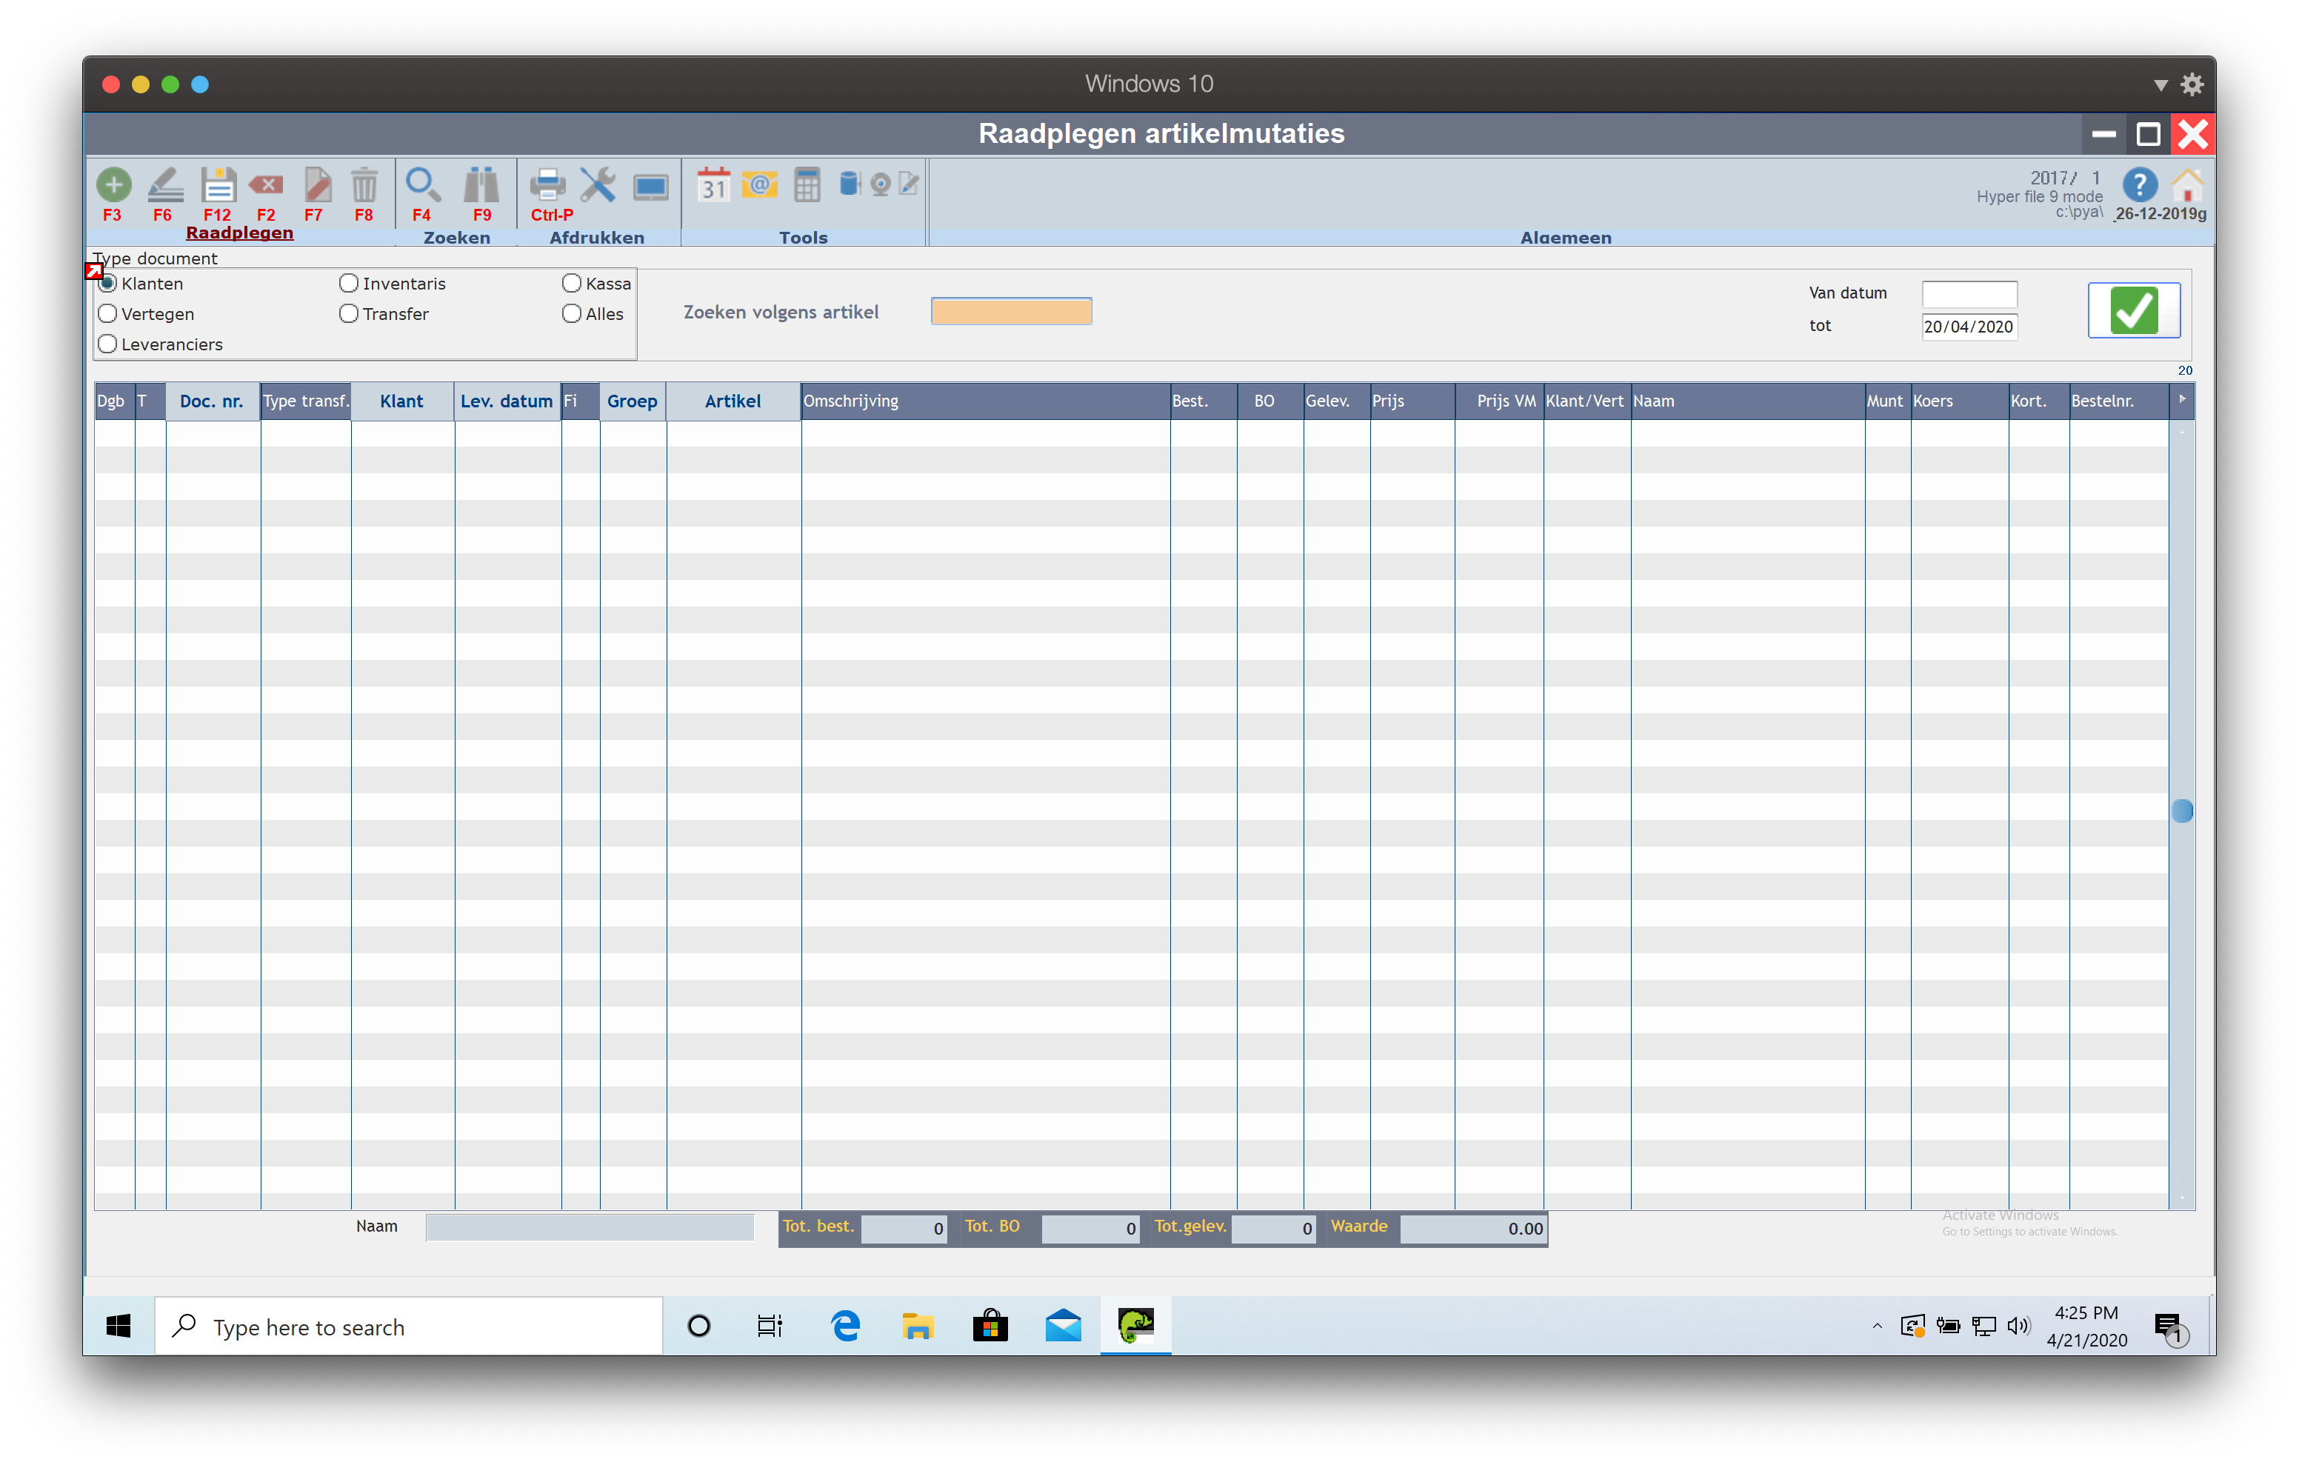Open the calculator tool icon
The height and width of the screenshot is (1465, 2299).
click(x=807, y=184)
